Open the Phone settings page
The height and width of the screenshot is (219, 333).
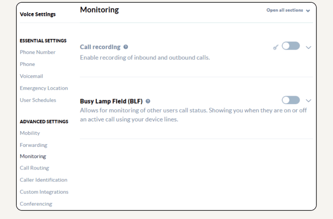(x=27, y=64)
